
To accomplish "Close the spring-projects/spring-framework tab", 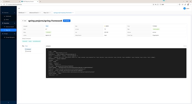I will (73, 13).
